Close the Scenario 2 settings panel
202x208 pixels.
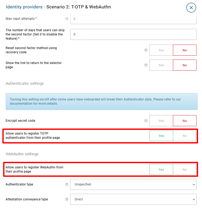click(191, 8)
